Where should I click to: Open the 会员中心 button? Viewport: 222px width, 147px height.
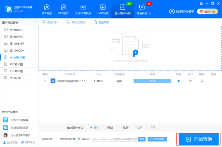click(x=207, y=12)
